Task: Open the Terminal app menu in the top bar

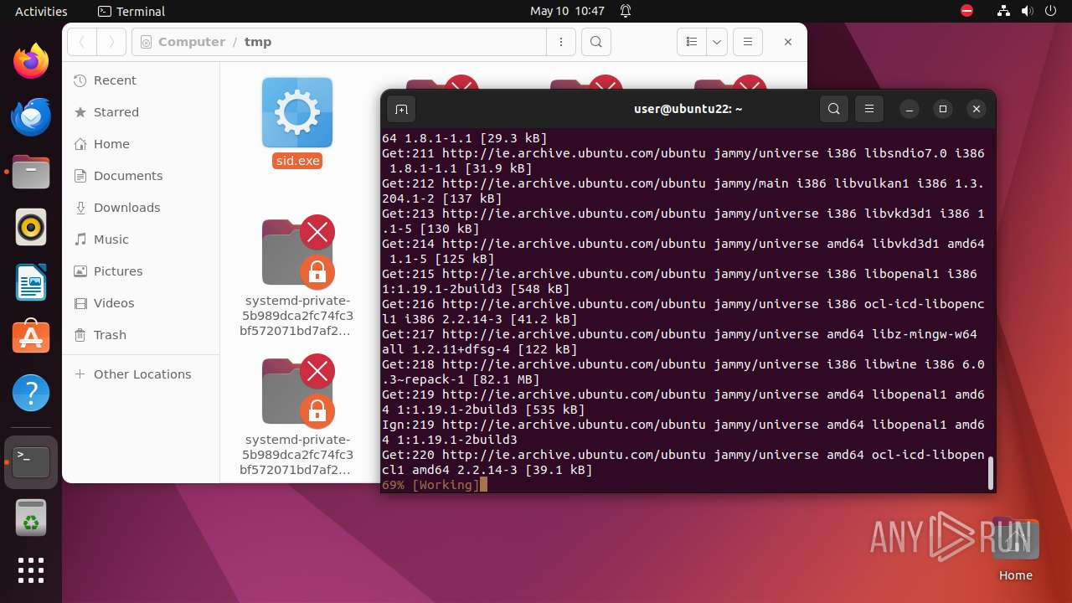Action: click(x=131, y=12)
